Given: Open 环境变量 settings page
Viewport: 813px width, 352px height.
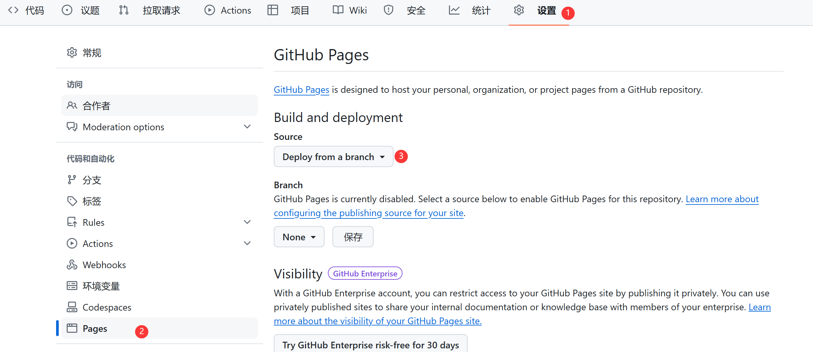Looking at the screenshot, I should (160, 286).
